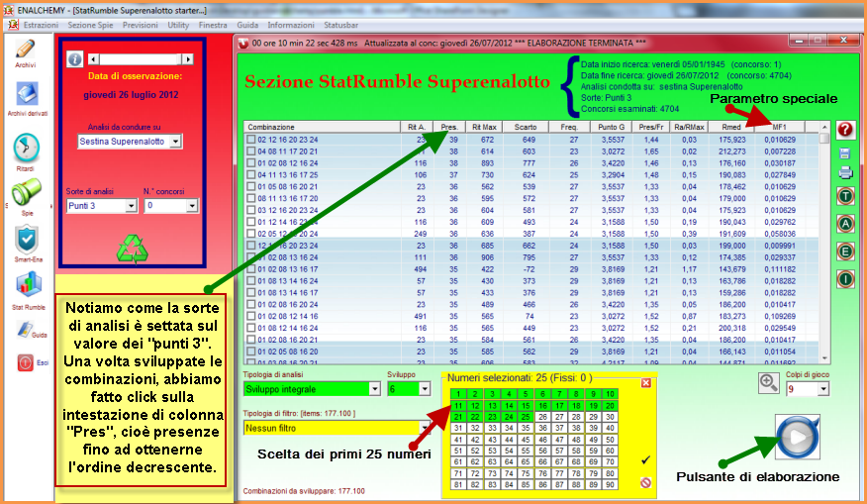Select number 26 in the grid
Image resolution: width=867 pixels, height=504 pixels.
tap(542, 417)
